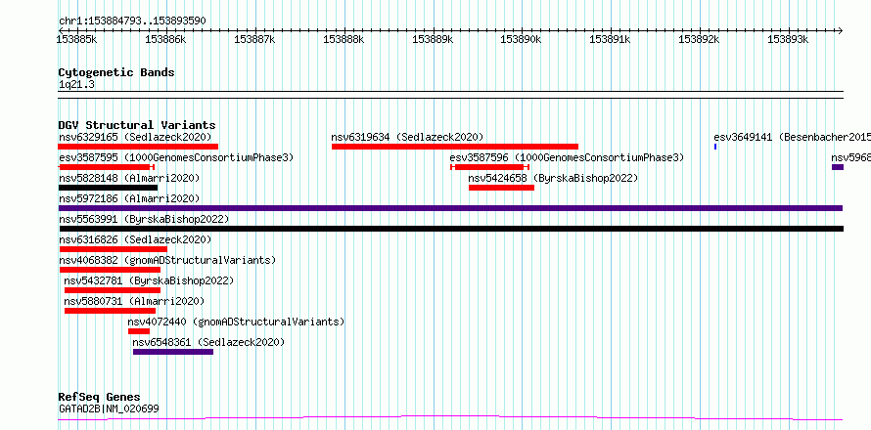Click red bar under nsv4068382
The height and width of the screenshot is (430, 871).
coord(110,270)
